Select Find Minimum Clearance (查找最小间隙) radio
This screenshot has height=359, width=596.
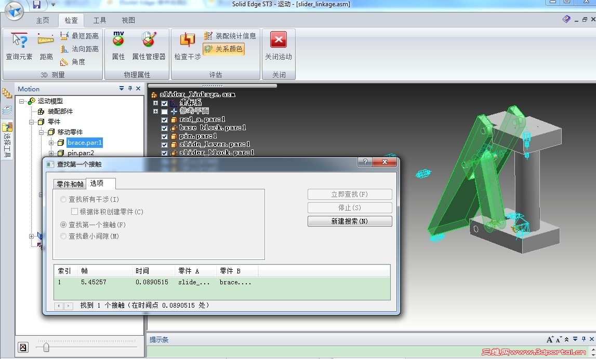tap(63, 236)
